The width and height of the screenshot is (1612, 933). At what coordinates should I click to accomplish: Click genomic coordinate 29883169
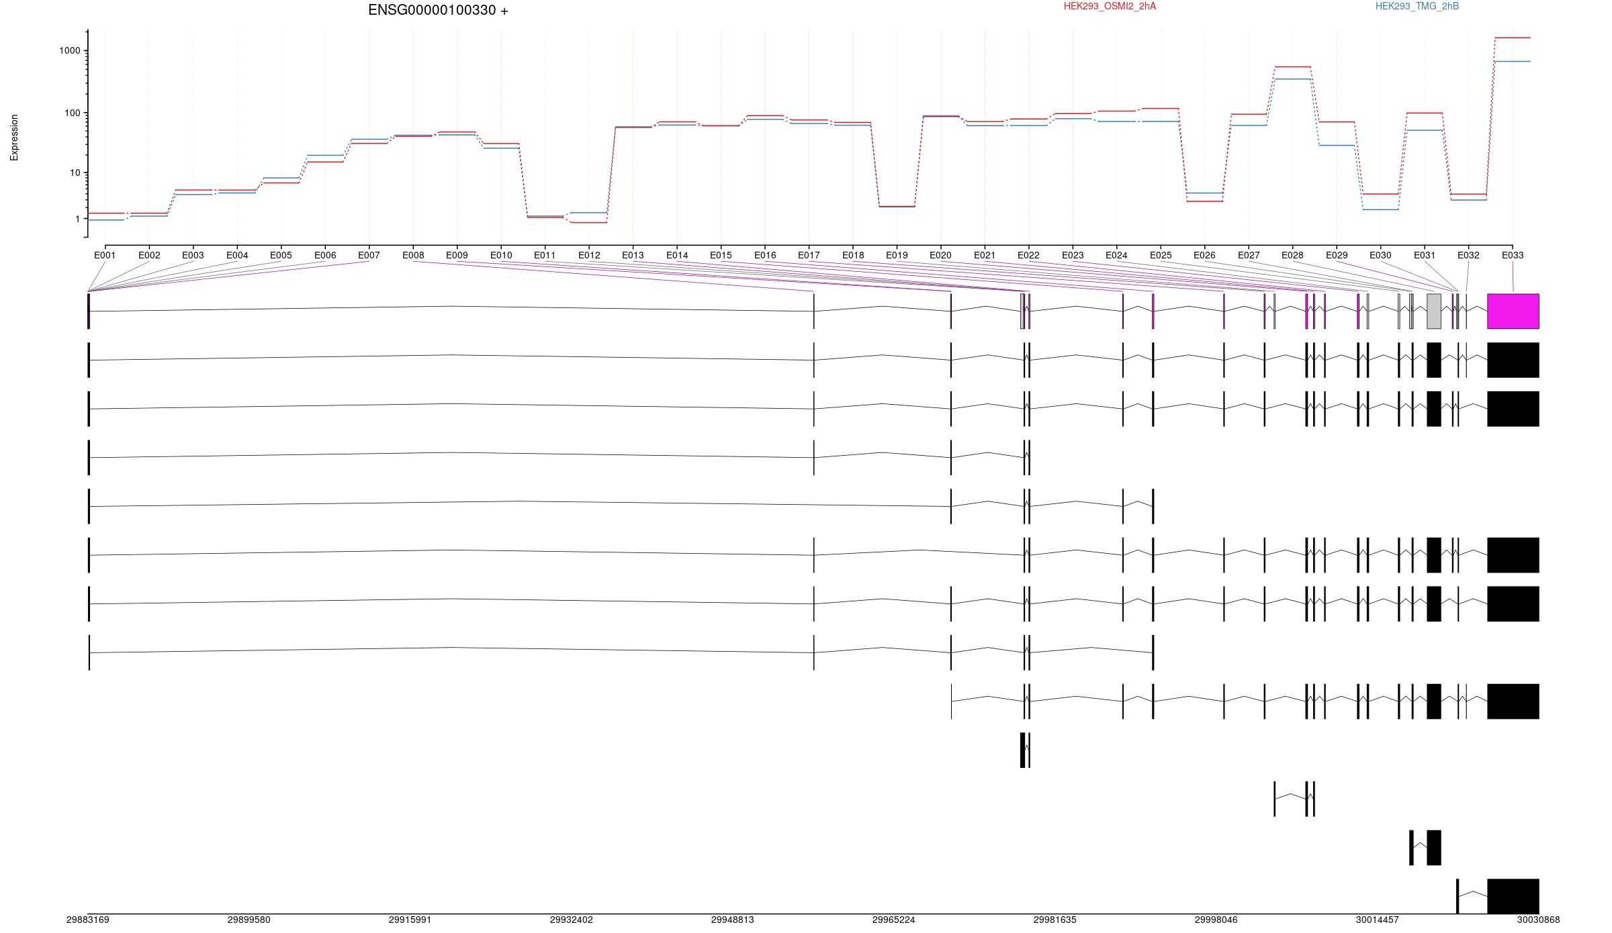pyautogui.click(x=87, y=920)
